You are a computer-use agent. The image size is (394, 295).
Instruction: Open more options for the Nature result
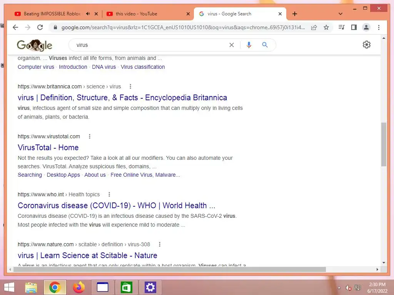coord(160,244)
